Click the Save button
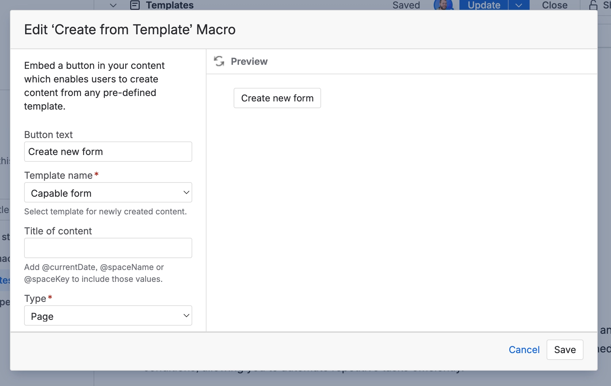Viewport: 611px width, 386px height. click(565, 350)
